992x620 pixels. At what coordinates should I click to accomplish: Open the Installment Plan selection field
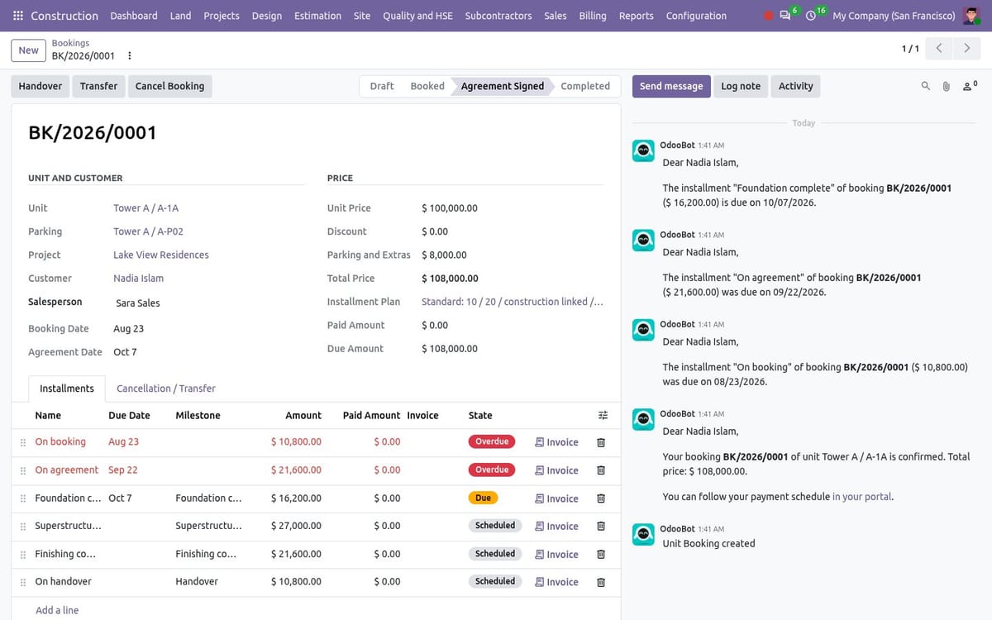click(513, 302)
